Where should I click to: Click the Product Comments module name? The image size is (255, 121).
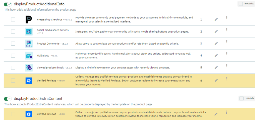[x=48, y=44]
